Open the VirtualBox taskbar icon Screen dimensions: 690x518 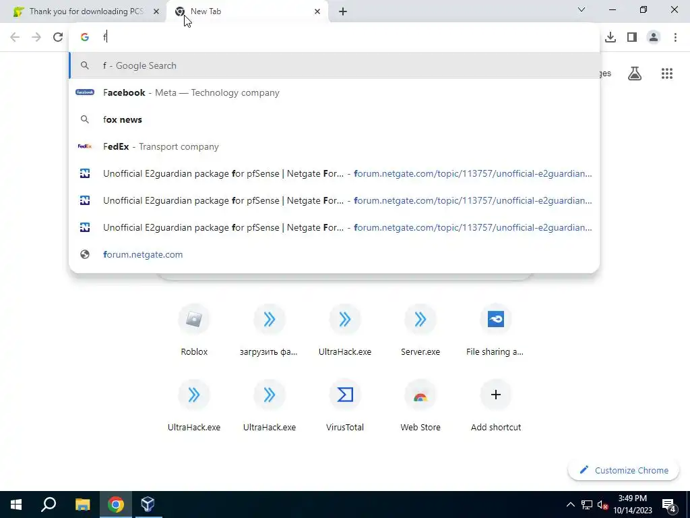(148, 505)
